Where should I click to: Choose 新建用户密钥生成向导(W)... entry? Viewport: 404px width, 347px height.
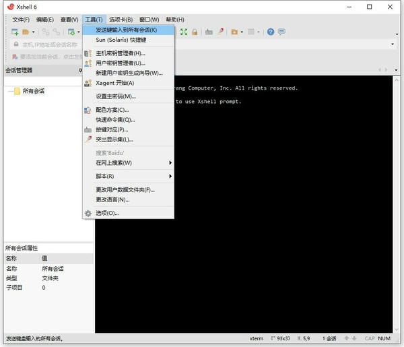click(129, 73)
